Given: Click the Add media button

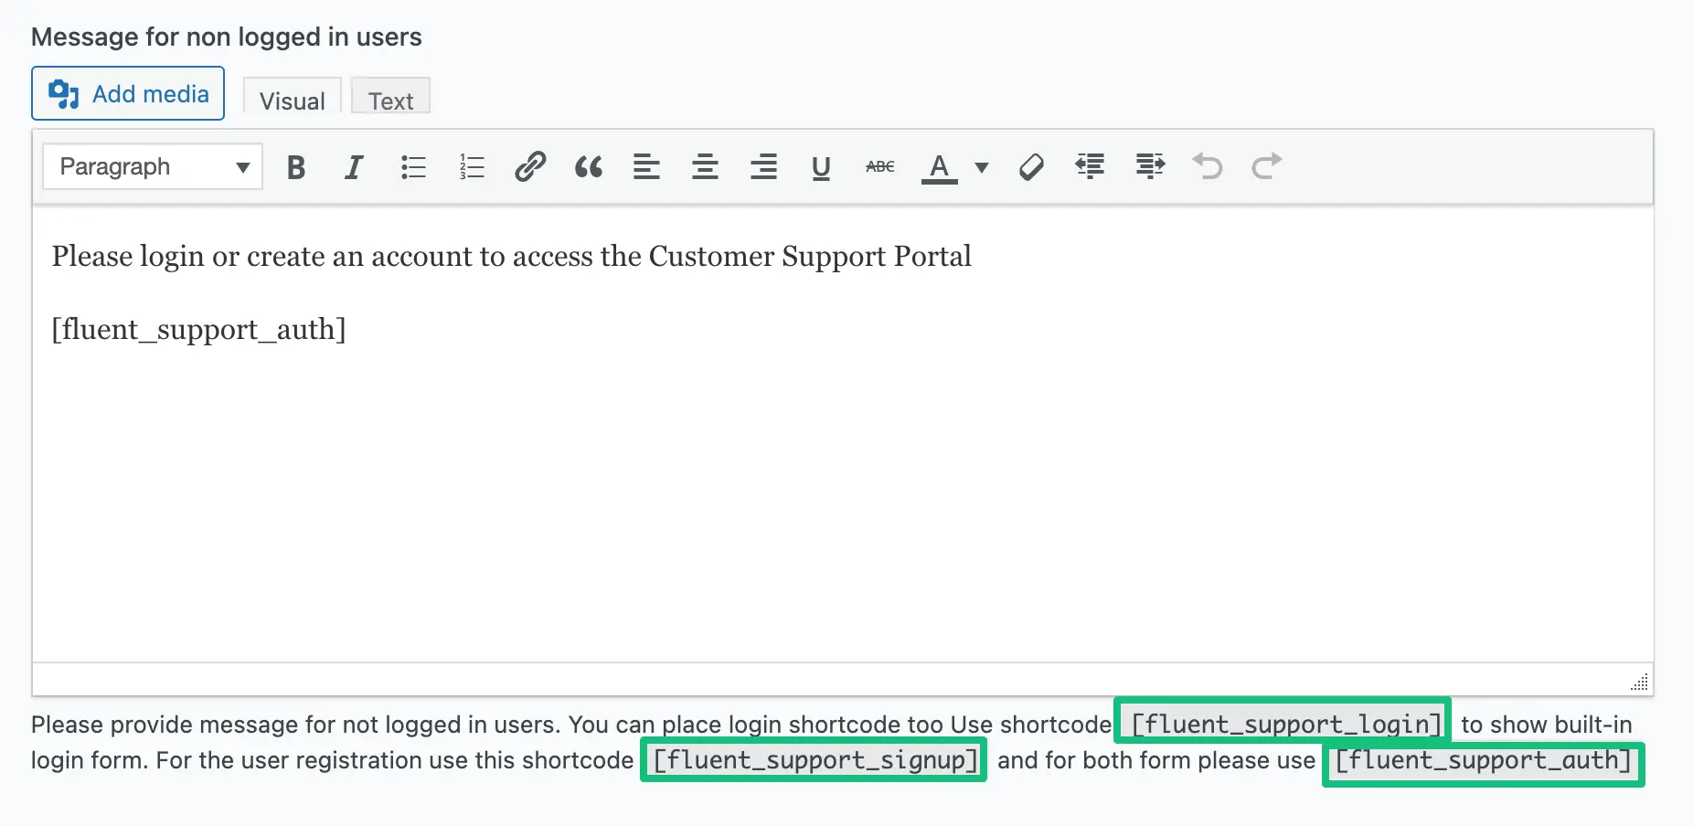Looking at the screenshot, I should [128, 93].
